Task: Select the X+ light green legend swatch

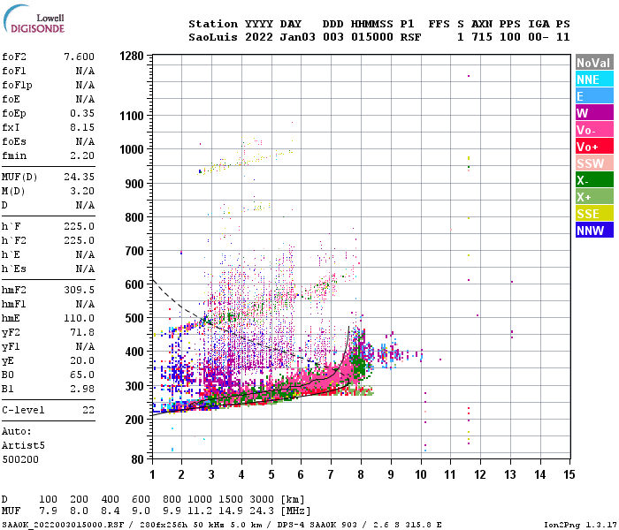Action: (x=594, y=197)
